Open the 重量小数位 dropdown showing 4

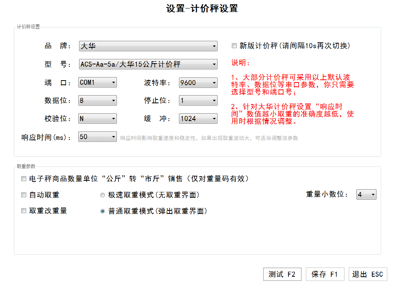coord(366,195)
